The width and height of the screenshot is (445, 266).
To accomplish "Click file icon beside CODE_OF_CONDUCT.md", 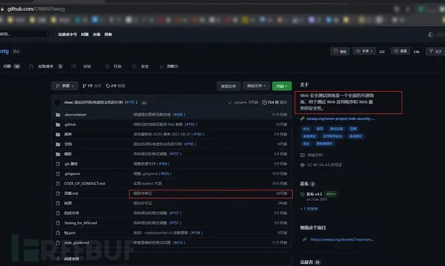I will point(58,183).
